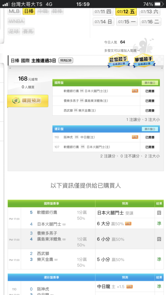Click team name 廣島東洋鯉魚 in results table

click(49, 239)
